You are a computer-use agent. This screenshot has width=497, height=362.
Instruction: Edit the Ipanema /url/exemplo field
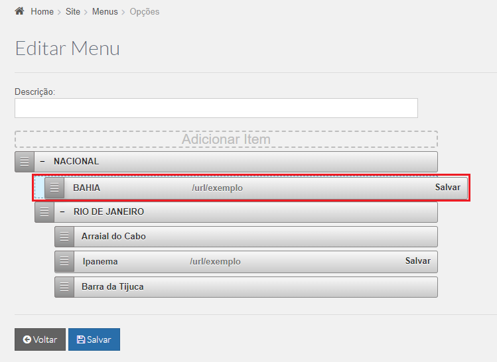[215, 262]
